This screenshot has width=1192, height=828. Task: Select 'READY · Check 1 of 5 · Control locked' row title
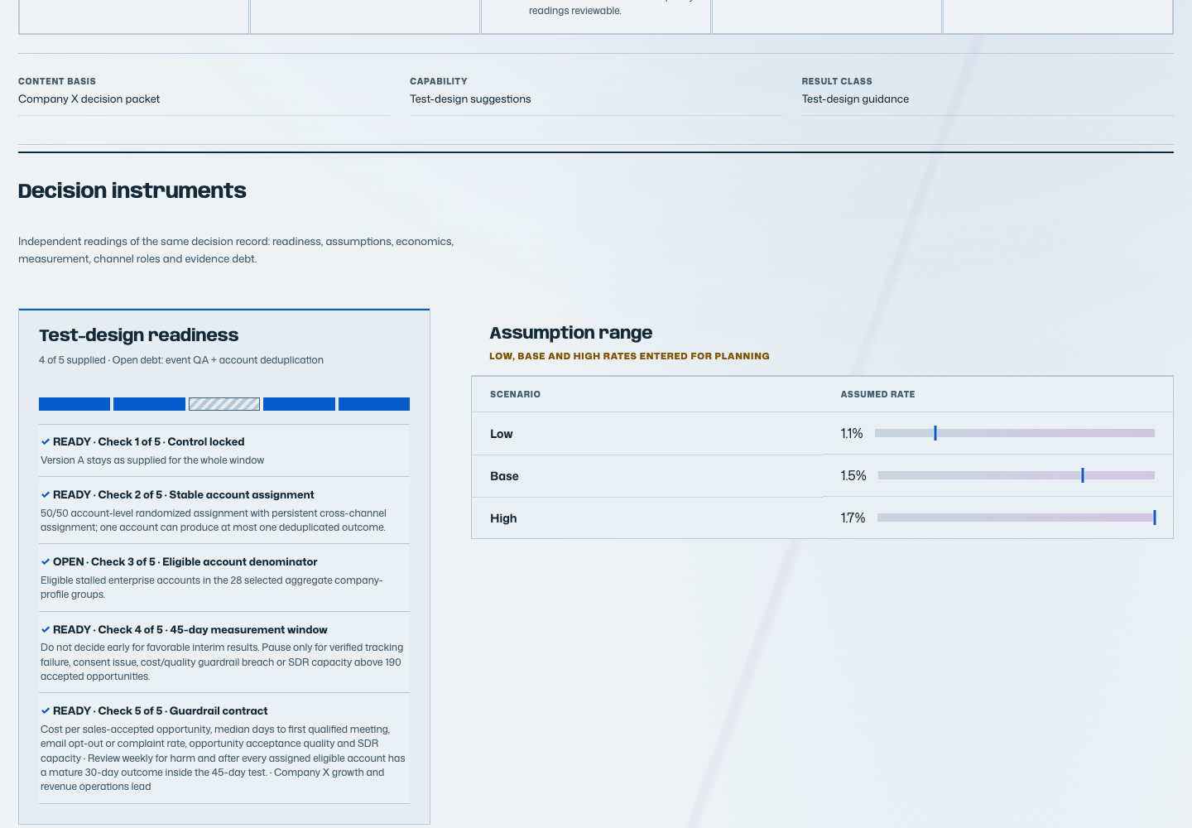pos(149,442)
